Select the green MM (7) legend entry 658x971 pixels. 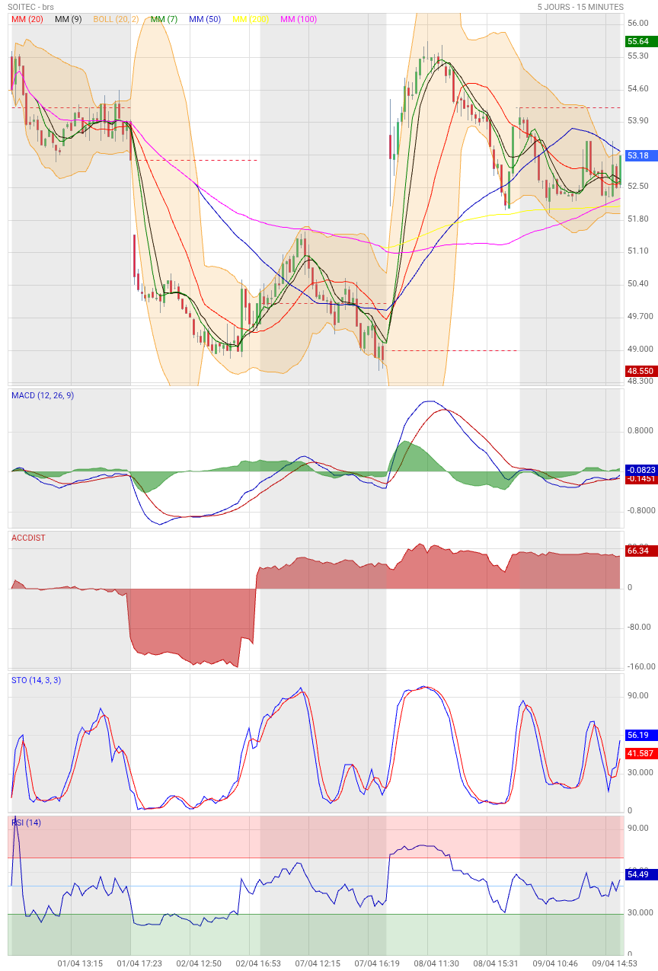(x=164, y=19)
